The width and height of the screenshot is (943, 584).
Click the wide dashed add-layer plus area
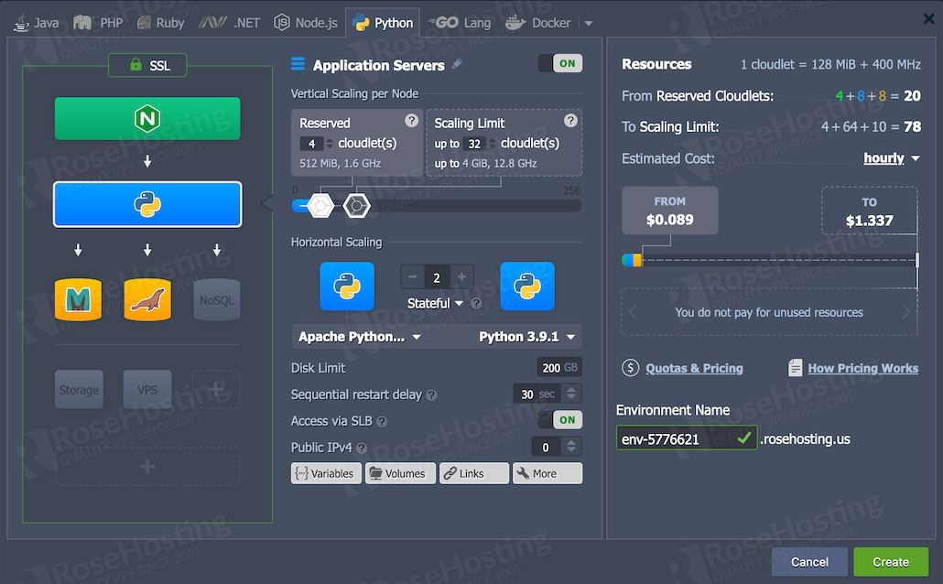point(147,466)
